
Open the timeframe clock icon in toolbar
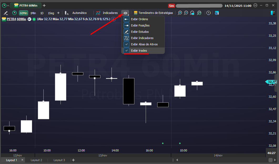coord(14,13)
